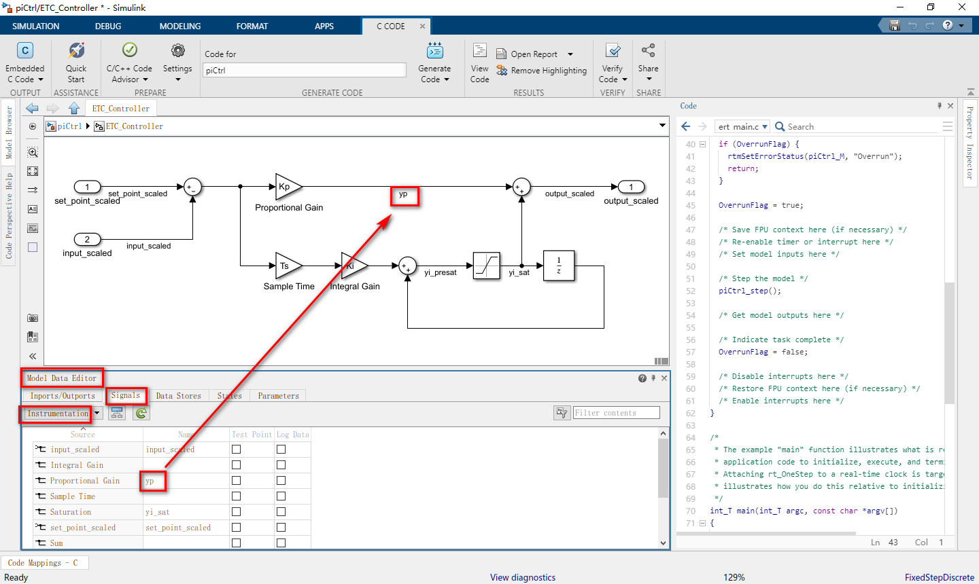Click the View diagnostics link
Screen dimensions: 979x584
[522, 577]
